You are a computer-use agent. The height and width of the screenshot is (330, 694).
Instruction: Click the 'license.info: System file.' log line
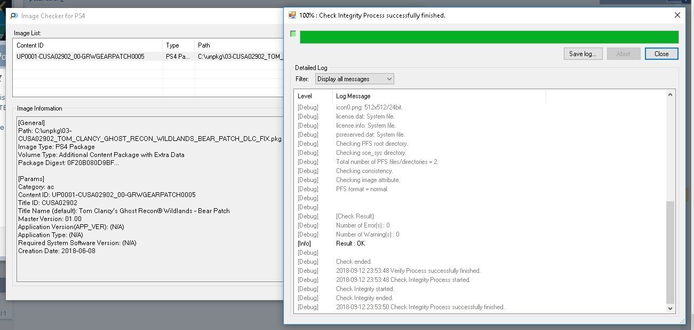pyautogui.click(x=365, y=125)
